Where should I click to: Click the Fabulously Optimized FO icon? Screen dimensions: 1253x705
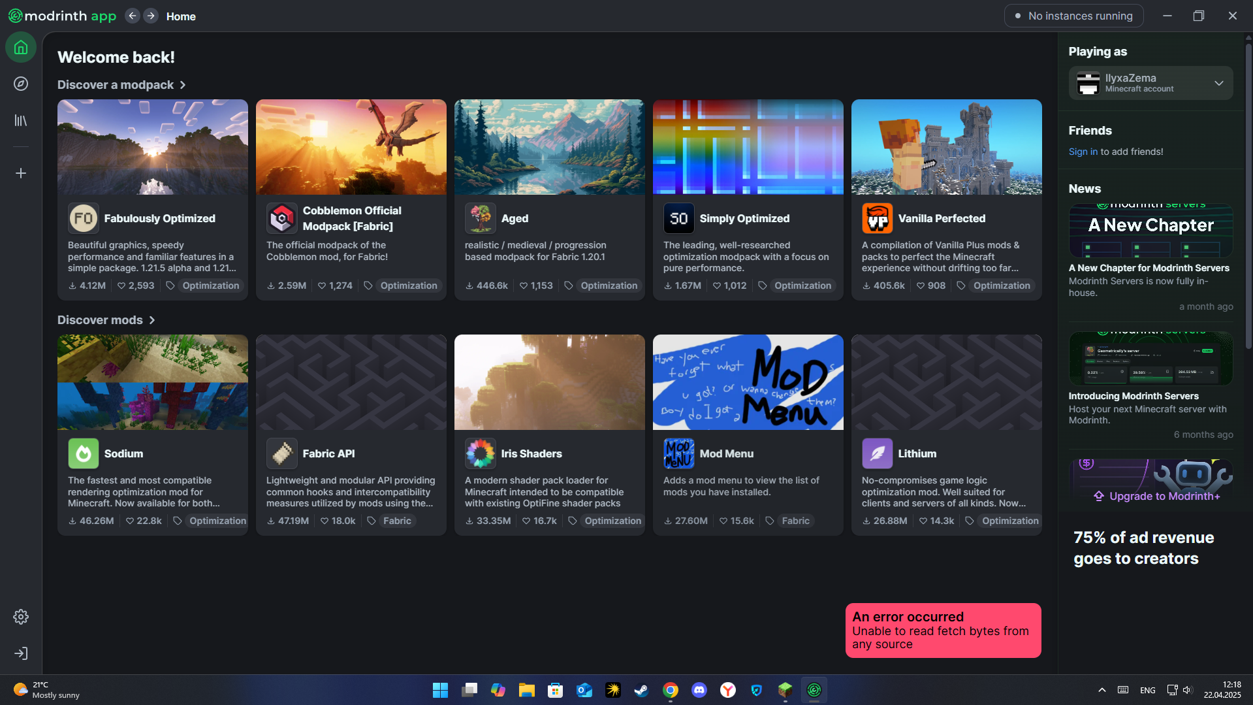click(x=84, y=218)
